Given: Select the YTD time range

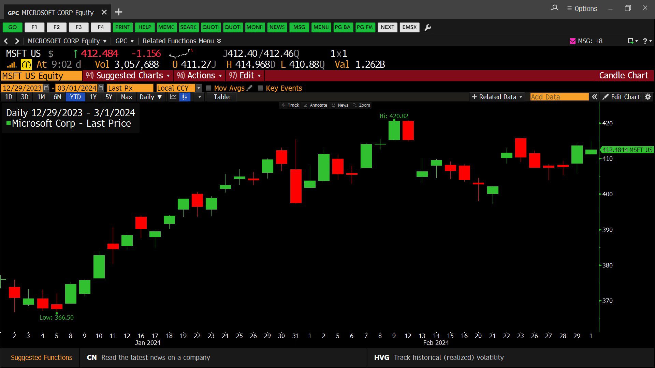Looking at the screenshot, I should [x=75, y=97].
